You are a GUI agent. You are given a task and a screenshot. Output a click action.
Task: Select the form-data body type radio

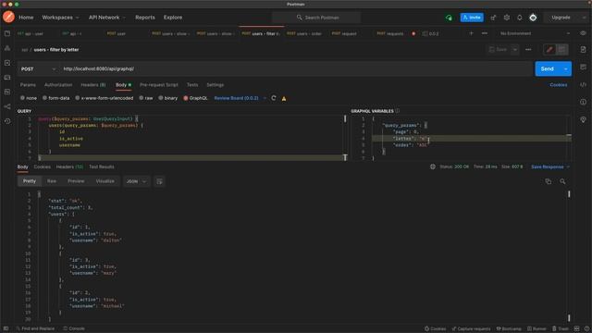tap(44, 98)
